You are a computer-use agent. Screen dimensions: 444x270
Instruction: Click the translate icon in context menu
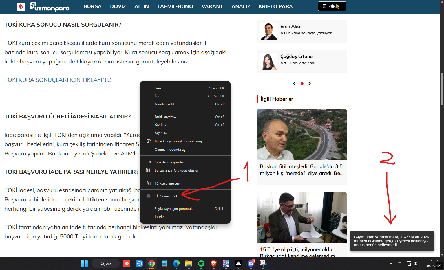click(x=149, y=183)
